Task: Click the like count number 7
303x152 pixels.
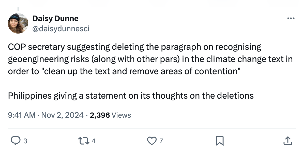Action: (161, 141)
